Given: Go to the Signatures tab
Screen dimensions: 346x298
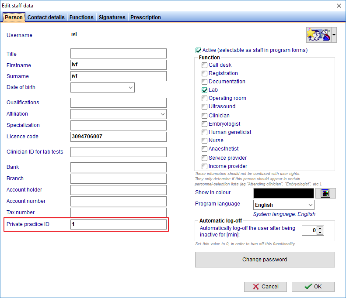Looking at the screenshot, I should point(112,17).
